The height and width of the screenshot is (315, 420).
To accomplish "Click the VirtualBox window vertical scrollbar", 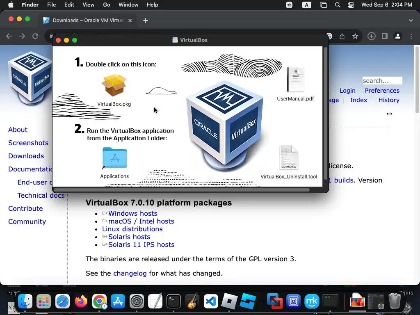I will click(325, 114).
